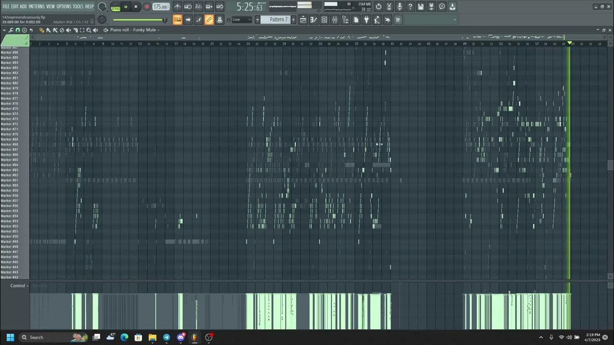
Task: Open the EDIT menu
Action: [x=15, y=6]
